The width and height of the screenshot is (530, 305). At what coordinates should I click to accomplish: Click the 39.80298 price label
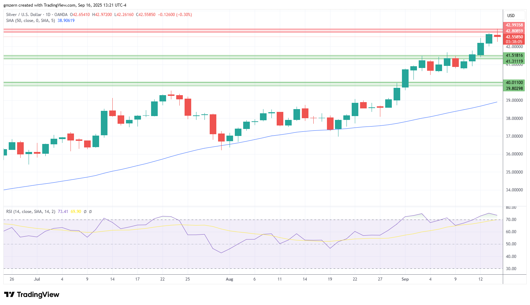(x=514, y=89)
